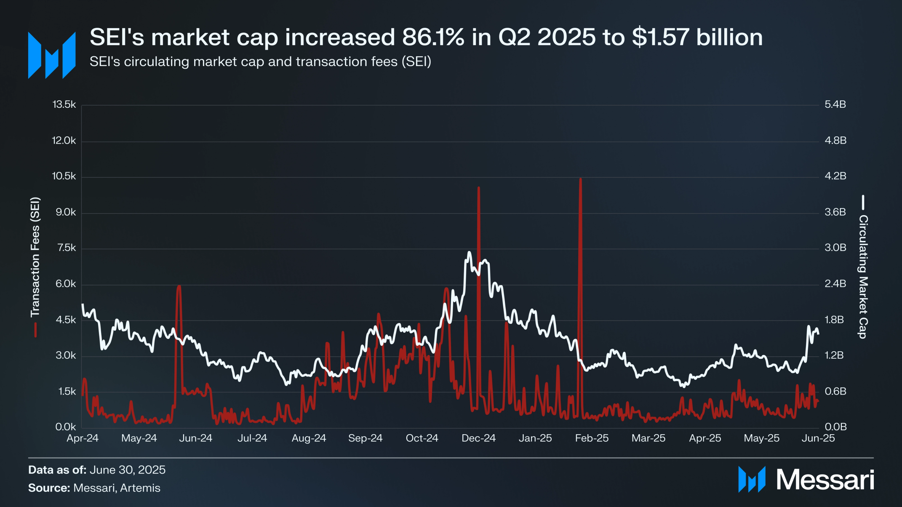Image resolution: width=902 pixels, height=507 pixels.
Task: Click the Data as of June 30, 2025 text
Action: (97, 470)
